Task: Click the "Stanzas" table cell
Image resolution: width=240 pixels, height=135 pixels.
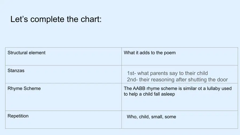Action: tap(63, 74)
